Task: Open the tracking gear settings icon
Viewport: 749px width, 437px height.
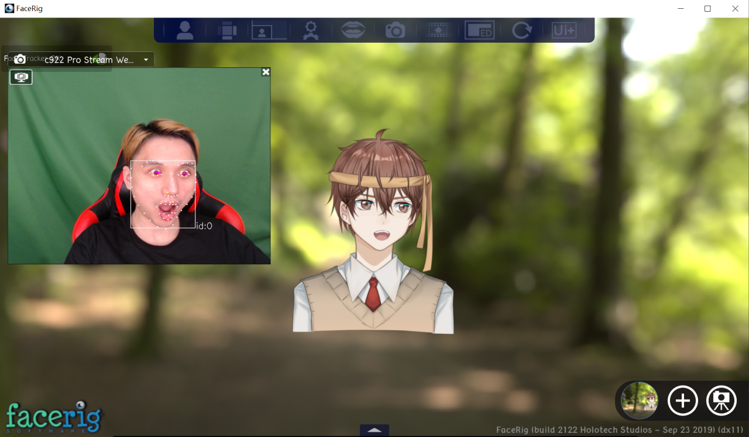Action: coord(311,30)
